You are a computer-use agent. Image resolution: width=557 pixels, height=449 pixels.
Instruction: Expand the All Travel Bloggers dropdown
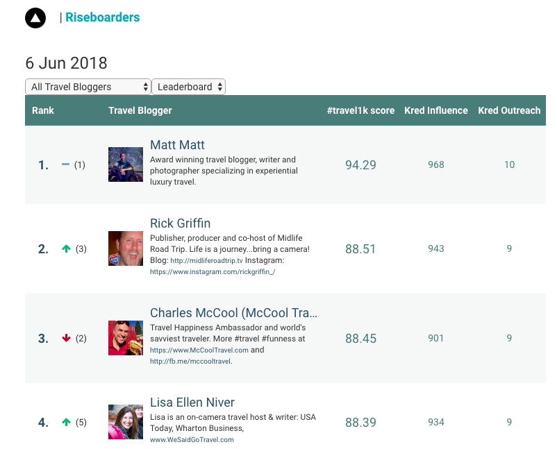point(88,87)
